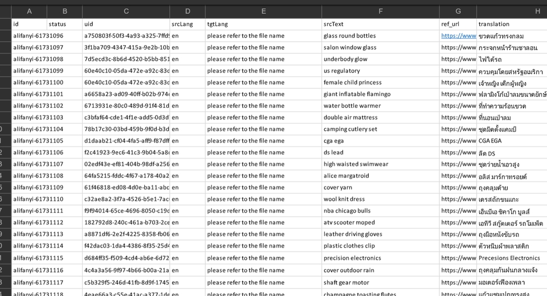This screenshot has width=547, height=296.
Task: Select the 'high waisted swimwear' cell
Action: [380, 164]
